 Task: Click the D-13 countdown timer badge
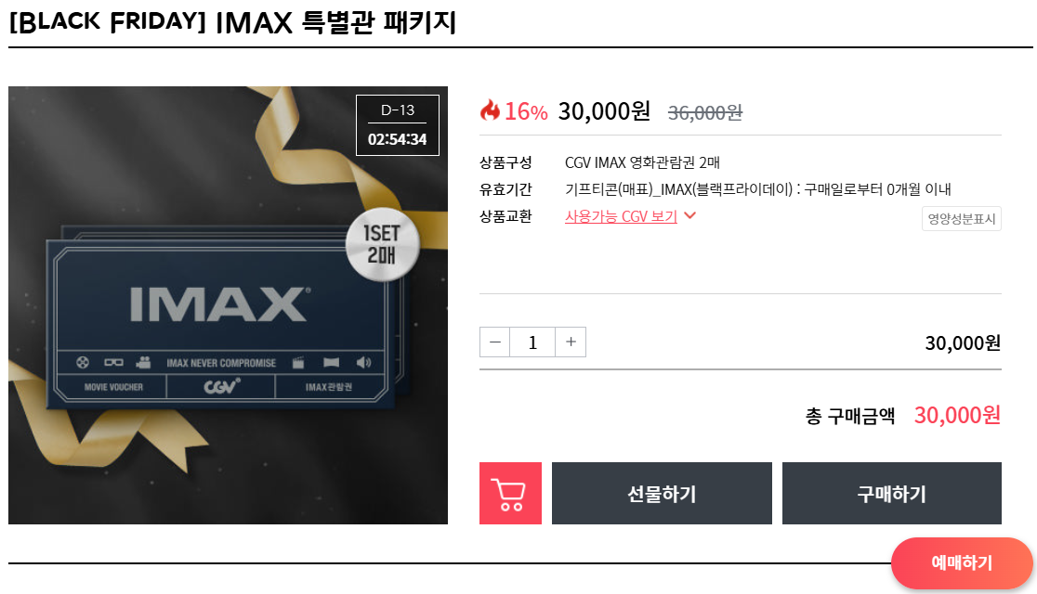[x=398, y=125]
